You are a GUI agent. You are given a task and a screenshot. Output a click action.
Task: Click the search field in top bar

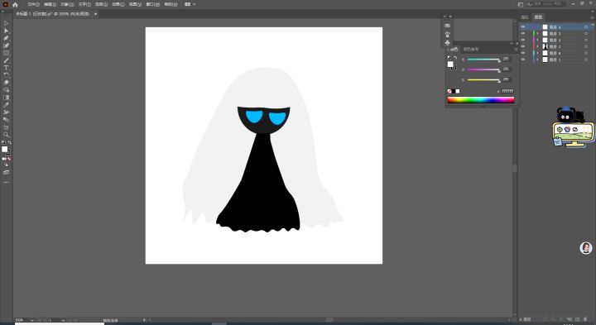(546, 4)
